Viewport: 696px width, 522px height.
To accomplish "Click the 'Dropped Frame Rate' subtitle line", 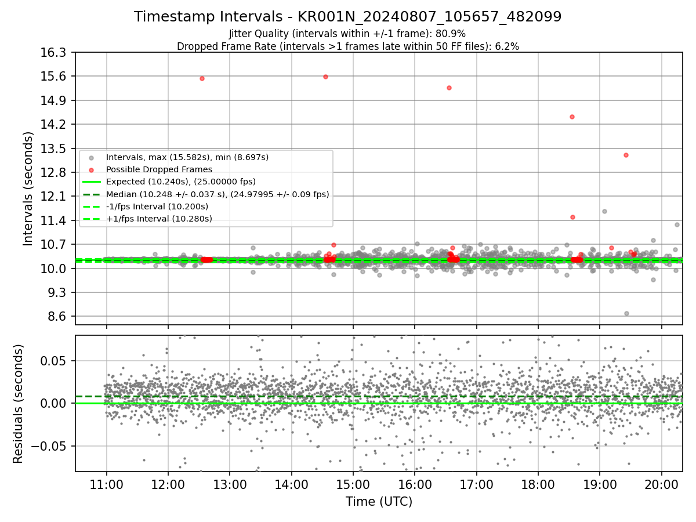I will (347, 46).
